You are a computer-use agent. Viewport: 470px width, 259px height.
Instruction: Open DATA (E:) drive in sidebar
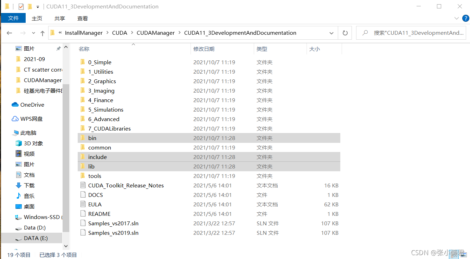[x=32, y=238]
